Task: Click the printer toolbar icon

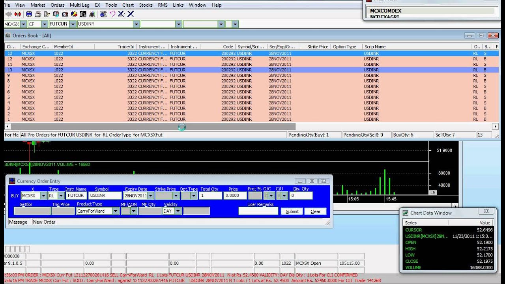Action: [38, 14]
